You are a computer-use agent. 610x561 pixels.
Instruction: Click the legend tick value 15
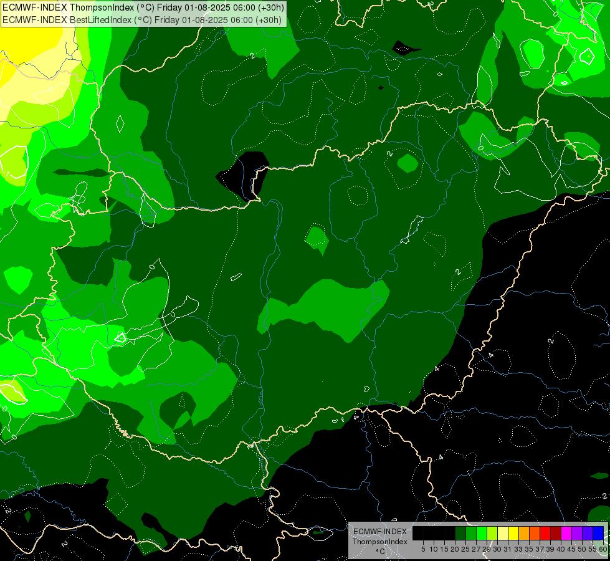click(444, 549)
